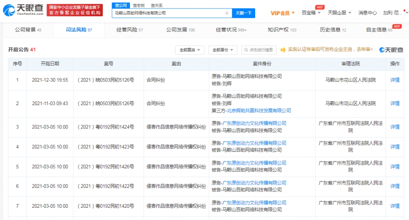Select the 查老板 search tab
This screenshot has height=220, width=409.
[x=139, y=5]
